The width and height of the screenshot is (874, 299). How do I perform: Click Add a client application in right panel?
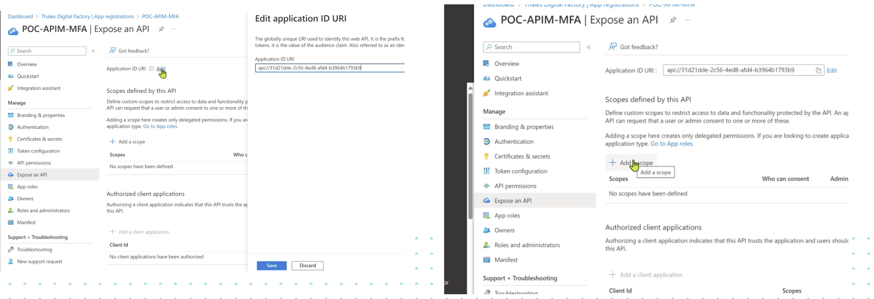tap(646, 275)
